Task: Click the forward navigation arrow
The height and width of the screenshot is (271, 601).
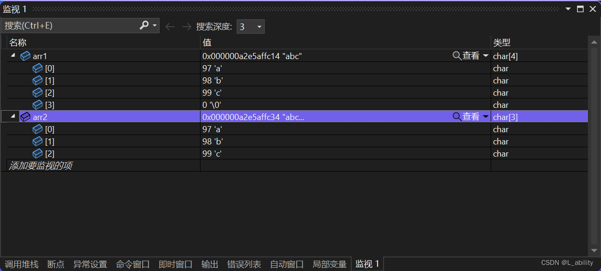Action: 186,26
